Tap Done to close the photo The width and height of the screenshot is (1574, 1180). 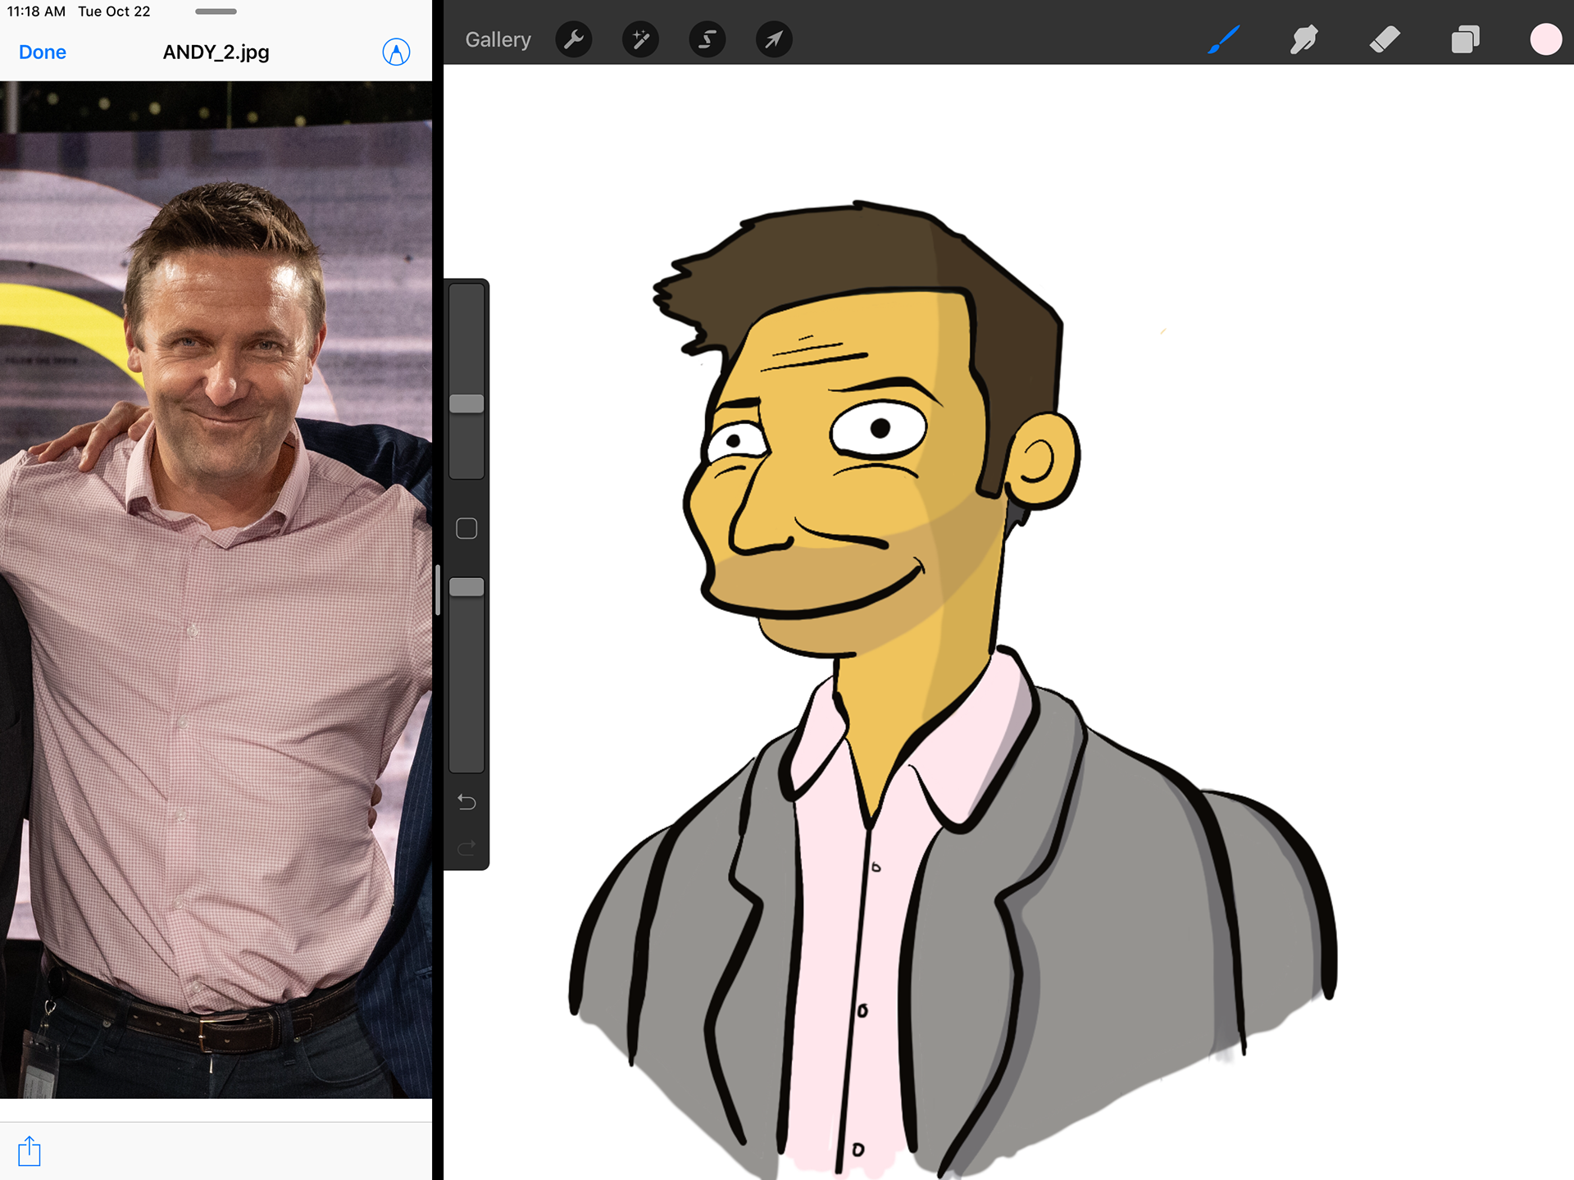pos(43,52)
